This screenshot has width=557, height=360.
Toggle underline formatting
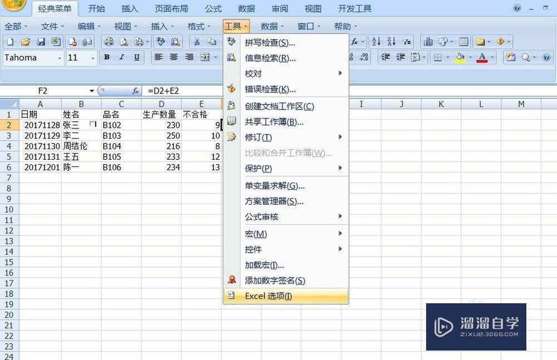coord(135,57)
